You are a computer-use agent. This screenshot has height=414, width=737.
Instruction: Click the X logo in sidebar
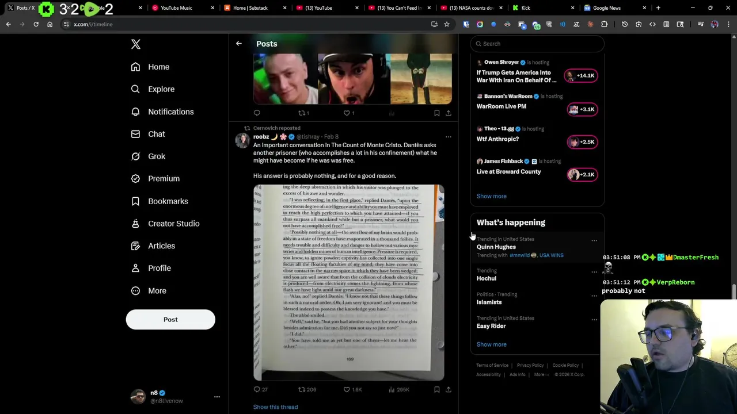[136, 44]
